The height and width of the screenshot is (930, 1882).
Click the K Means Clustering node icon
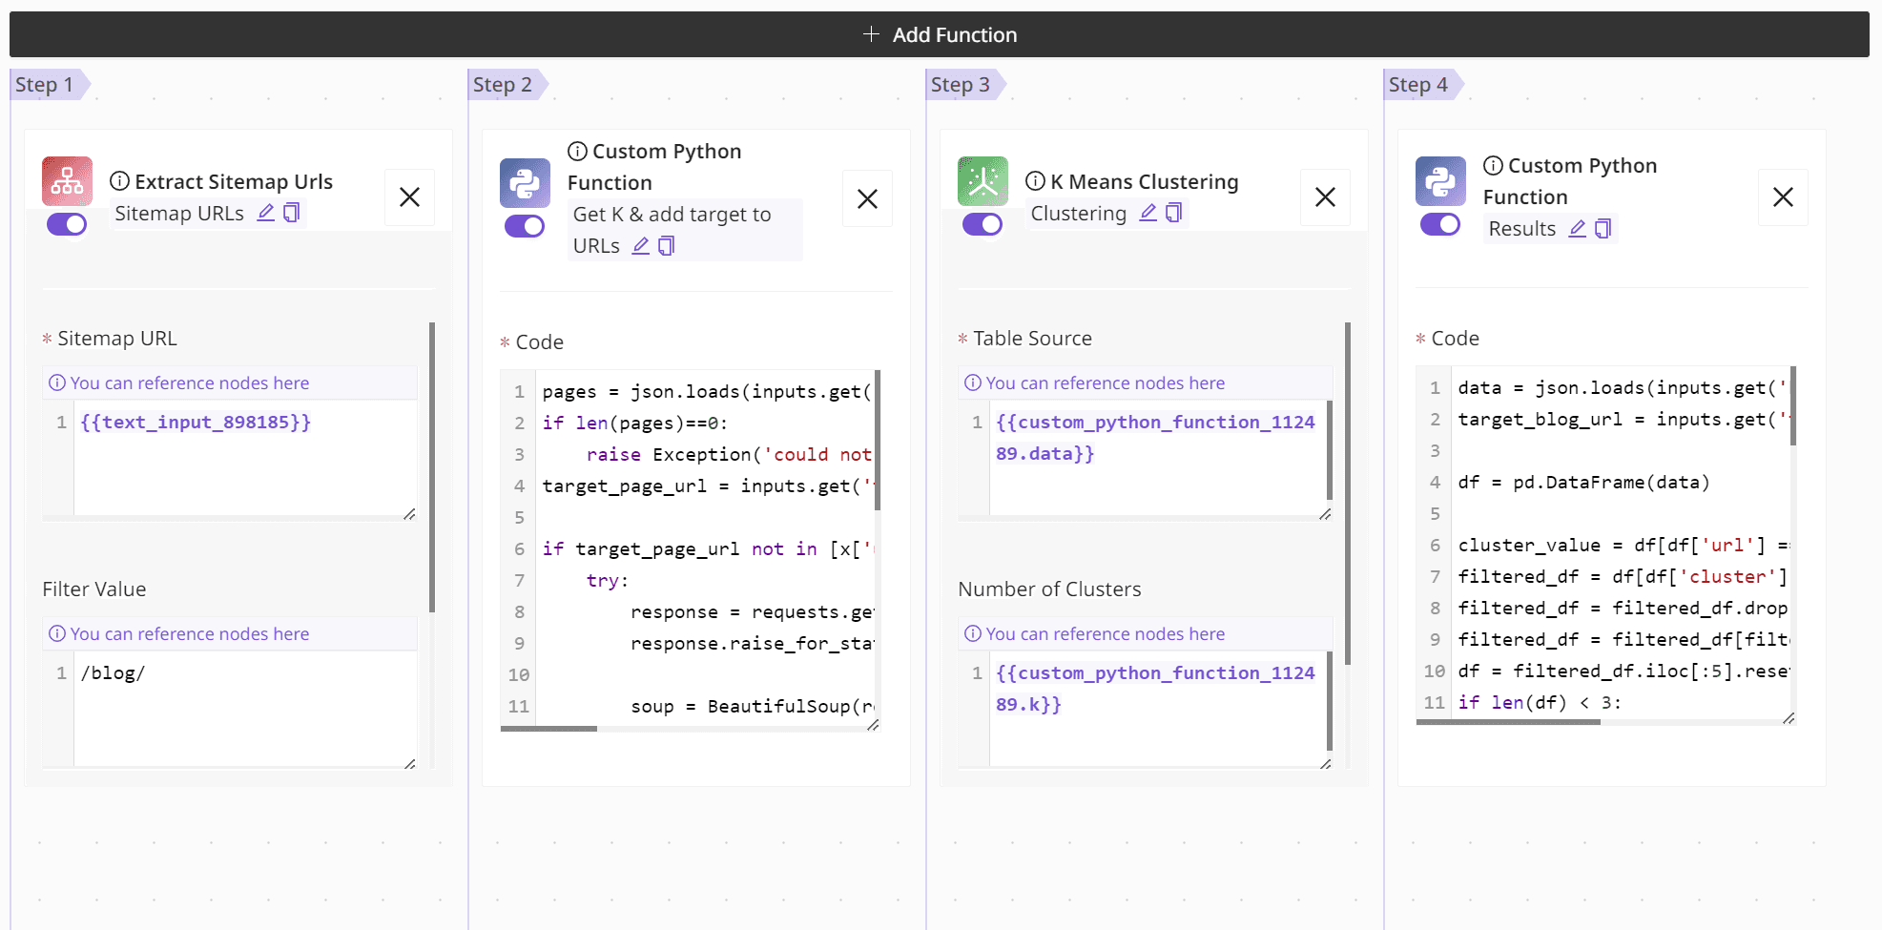point(982,181)
